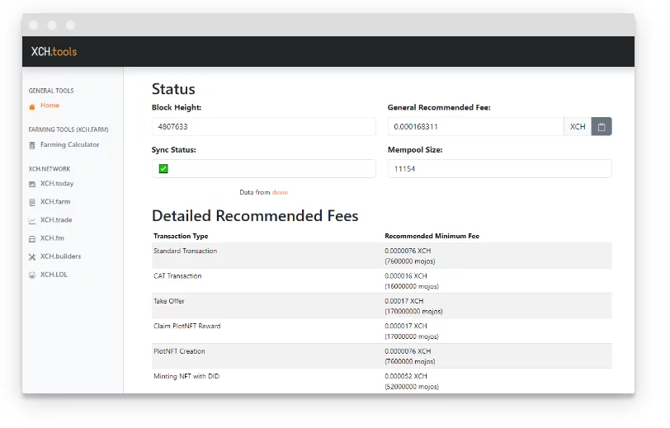
Task: Click the General Recommended Fee input field
Action: click(x=475, y=127)
